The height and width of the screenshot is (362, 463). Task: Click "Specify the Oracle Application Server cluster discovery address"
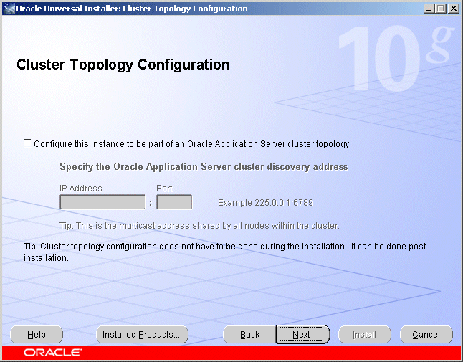204,167
